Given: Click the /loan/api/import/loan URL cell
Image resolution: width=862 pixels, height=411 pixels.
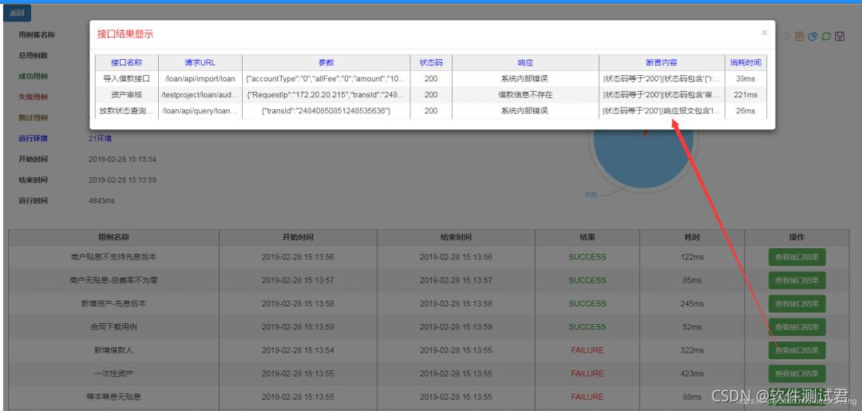Looking at the screenshot, I should tap(200, 78).
